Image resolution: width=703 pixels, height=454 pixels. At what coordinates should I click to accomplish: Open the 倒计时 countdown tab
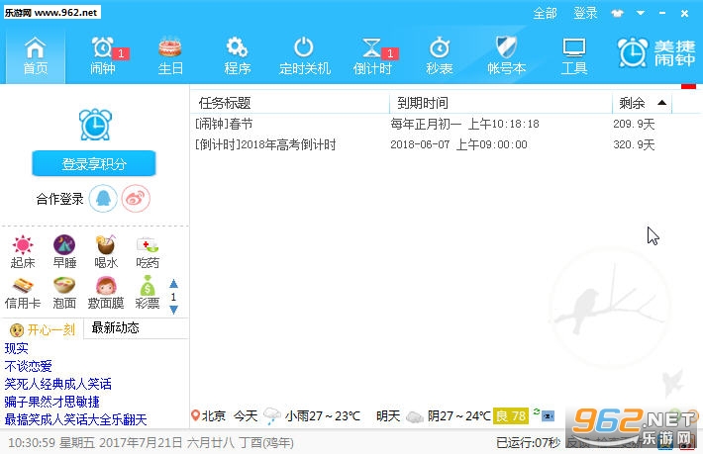[x=372, y=56]
